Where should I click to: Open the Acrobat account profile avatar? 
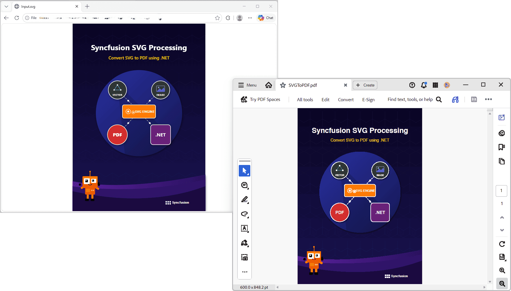(x=447, y=85)
